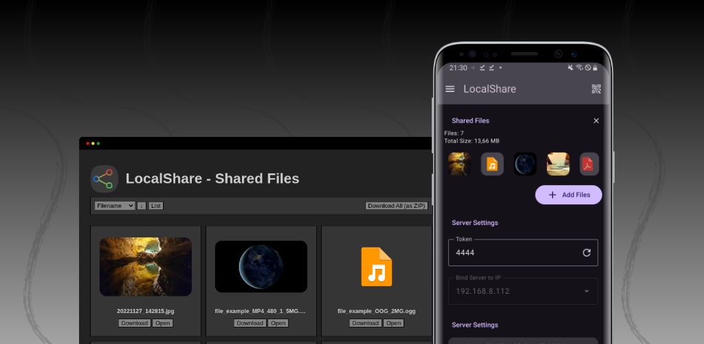Click the LocalShare share logo on web page
Image resolution: width=704 pixels, height=344 pixels.
104,179
